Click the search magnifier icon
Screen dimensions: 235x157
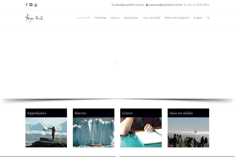[208, 18]
